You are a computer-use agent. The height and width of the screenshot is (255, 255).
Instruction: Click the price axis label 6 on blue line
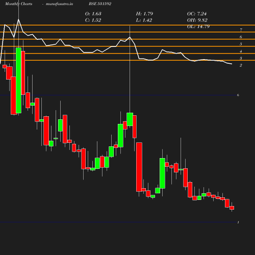coord(238,95)
